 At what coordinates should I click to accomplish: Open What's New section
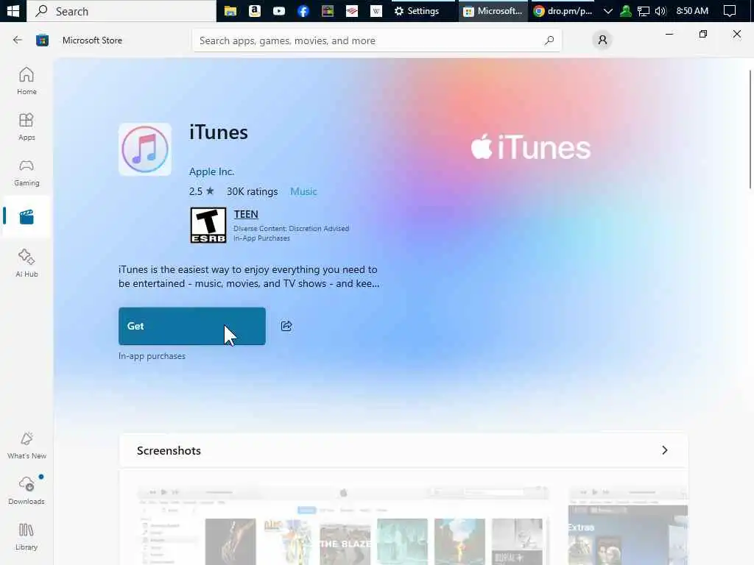tap(27, 445)
